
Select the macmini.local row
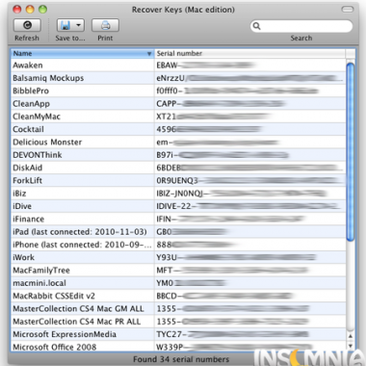point(178,283)
